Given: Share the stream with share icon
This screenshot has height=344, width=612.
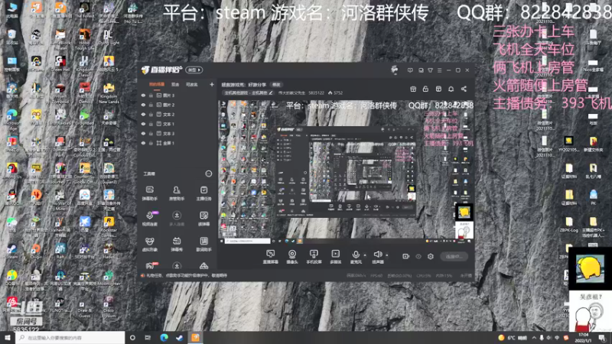Looking at the screenshot, I should [x=464, y=89].
